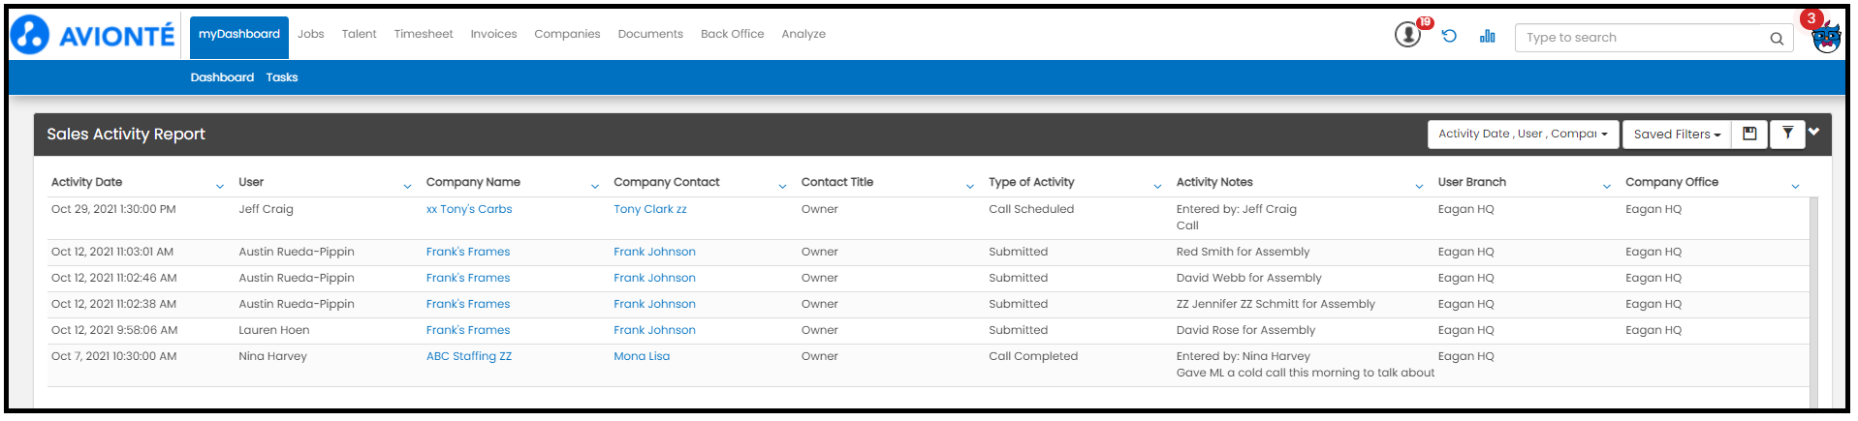Expand the Company Contact column header arrow
This screenshot has width=1858, height=421.
tap(782, 186)
